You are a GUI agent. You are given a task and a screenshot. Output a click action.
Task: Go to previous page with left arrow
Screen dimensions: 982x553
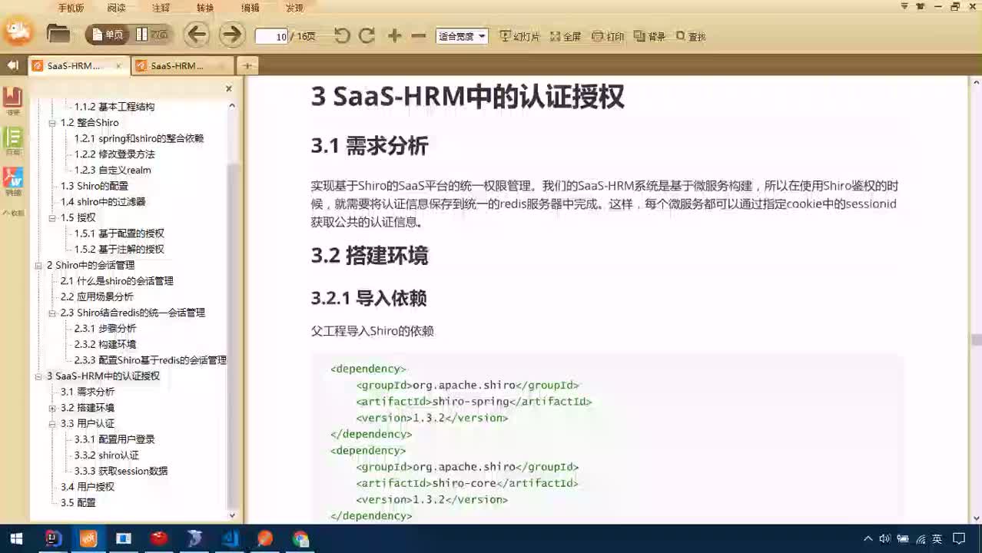(x=197, y=35)
